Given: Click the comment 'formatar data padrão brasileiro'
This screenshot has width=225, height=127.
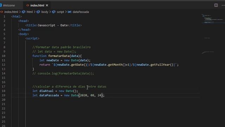Looking at the screenshot, I should 62,47.
